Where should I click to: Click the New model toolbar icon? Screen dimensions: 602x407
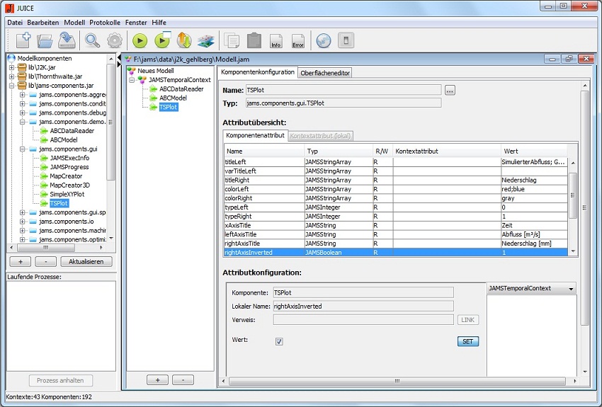point(23,40)
